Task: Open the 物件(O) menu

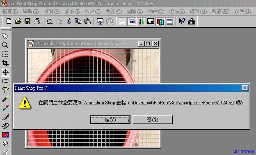Action: pos(156,11)
